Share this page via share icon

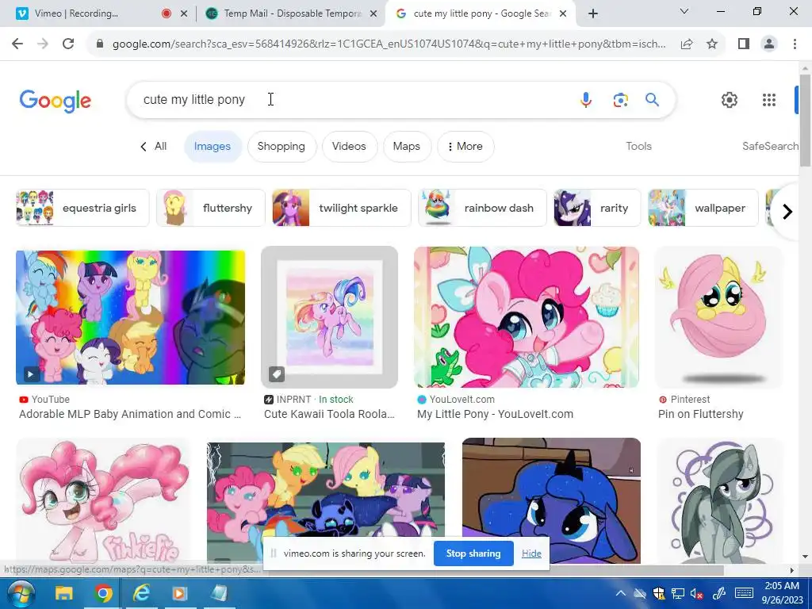coord(687,44)
